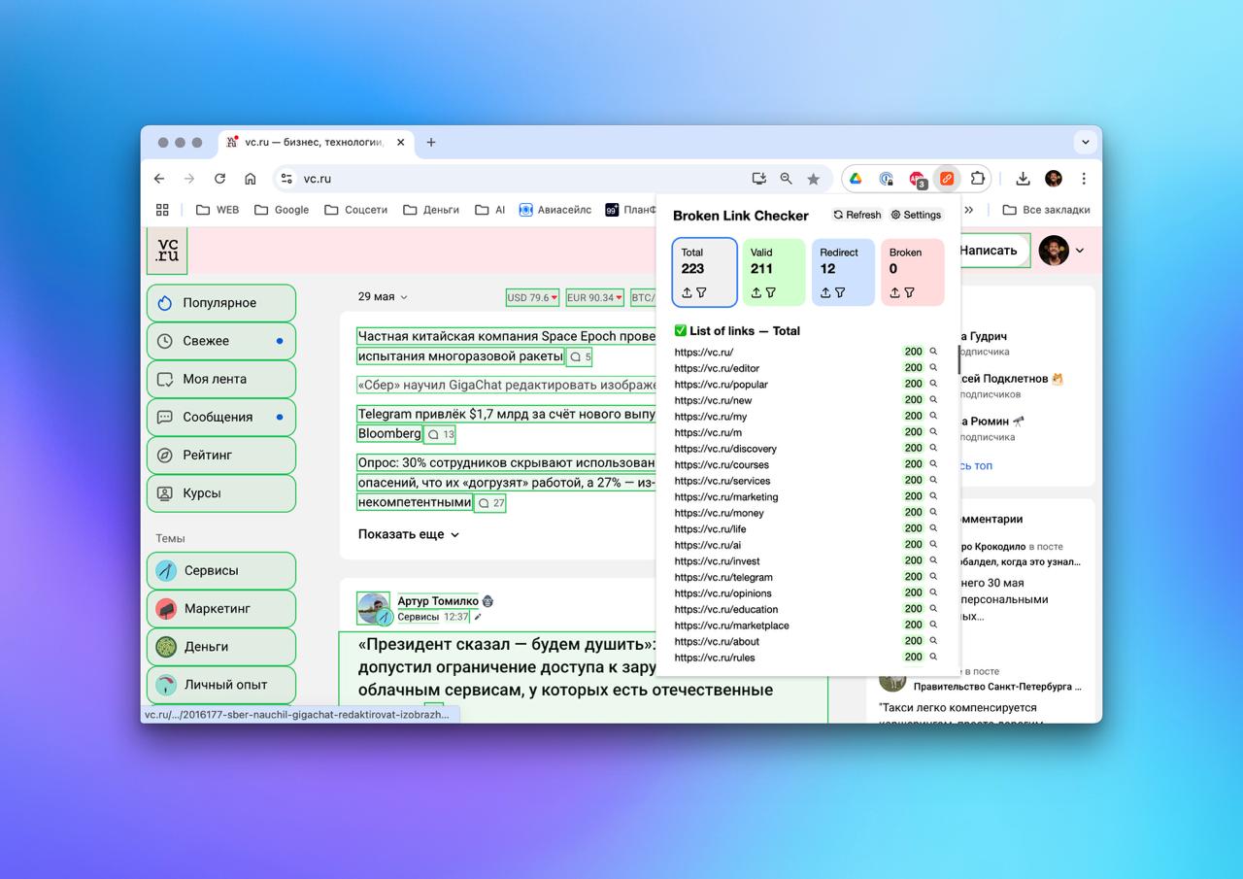Filter Valid links with funnel icon
The image size is (1243, 879).
click(x=771, y=292)
